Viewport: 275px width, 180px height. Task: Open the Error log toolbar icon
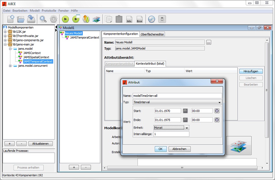click(139, 19)
